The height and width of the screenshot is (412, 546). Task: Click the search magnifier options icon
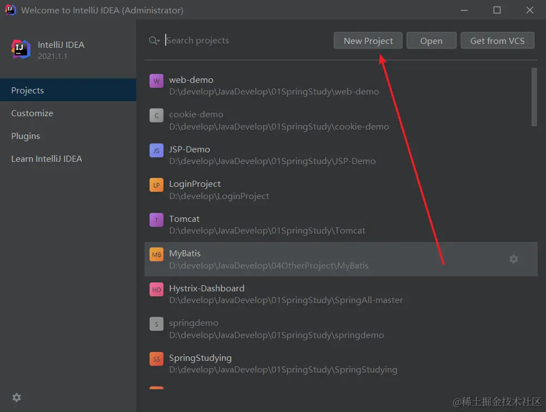[154, 41]
